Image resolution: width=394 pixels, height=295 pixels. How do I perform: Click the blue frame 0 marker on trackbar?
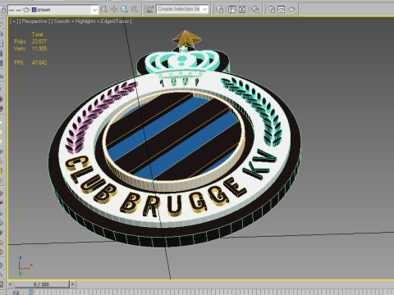point(31,293)
